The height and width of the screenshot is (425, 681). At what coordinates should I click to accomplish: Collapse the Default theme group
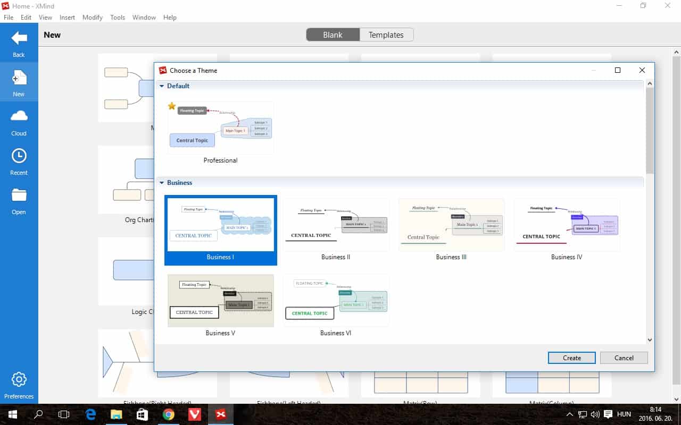[162, 86]
